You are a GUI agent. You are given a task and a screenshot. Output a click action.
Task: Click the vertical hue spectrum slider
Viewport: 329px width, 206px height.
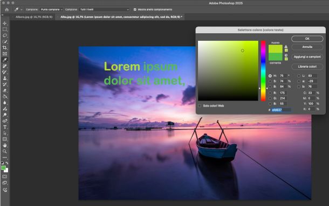263,71
